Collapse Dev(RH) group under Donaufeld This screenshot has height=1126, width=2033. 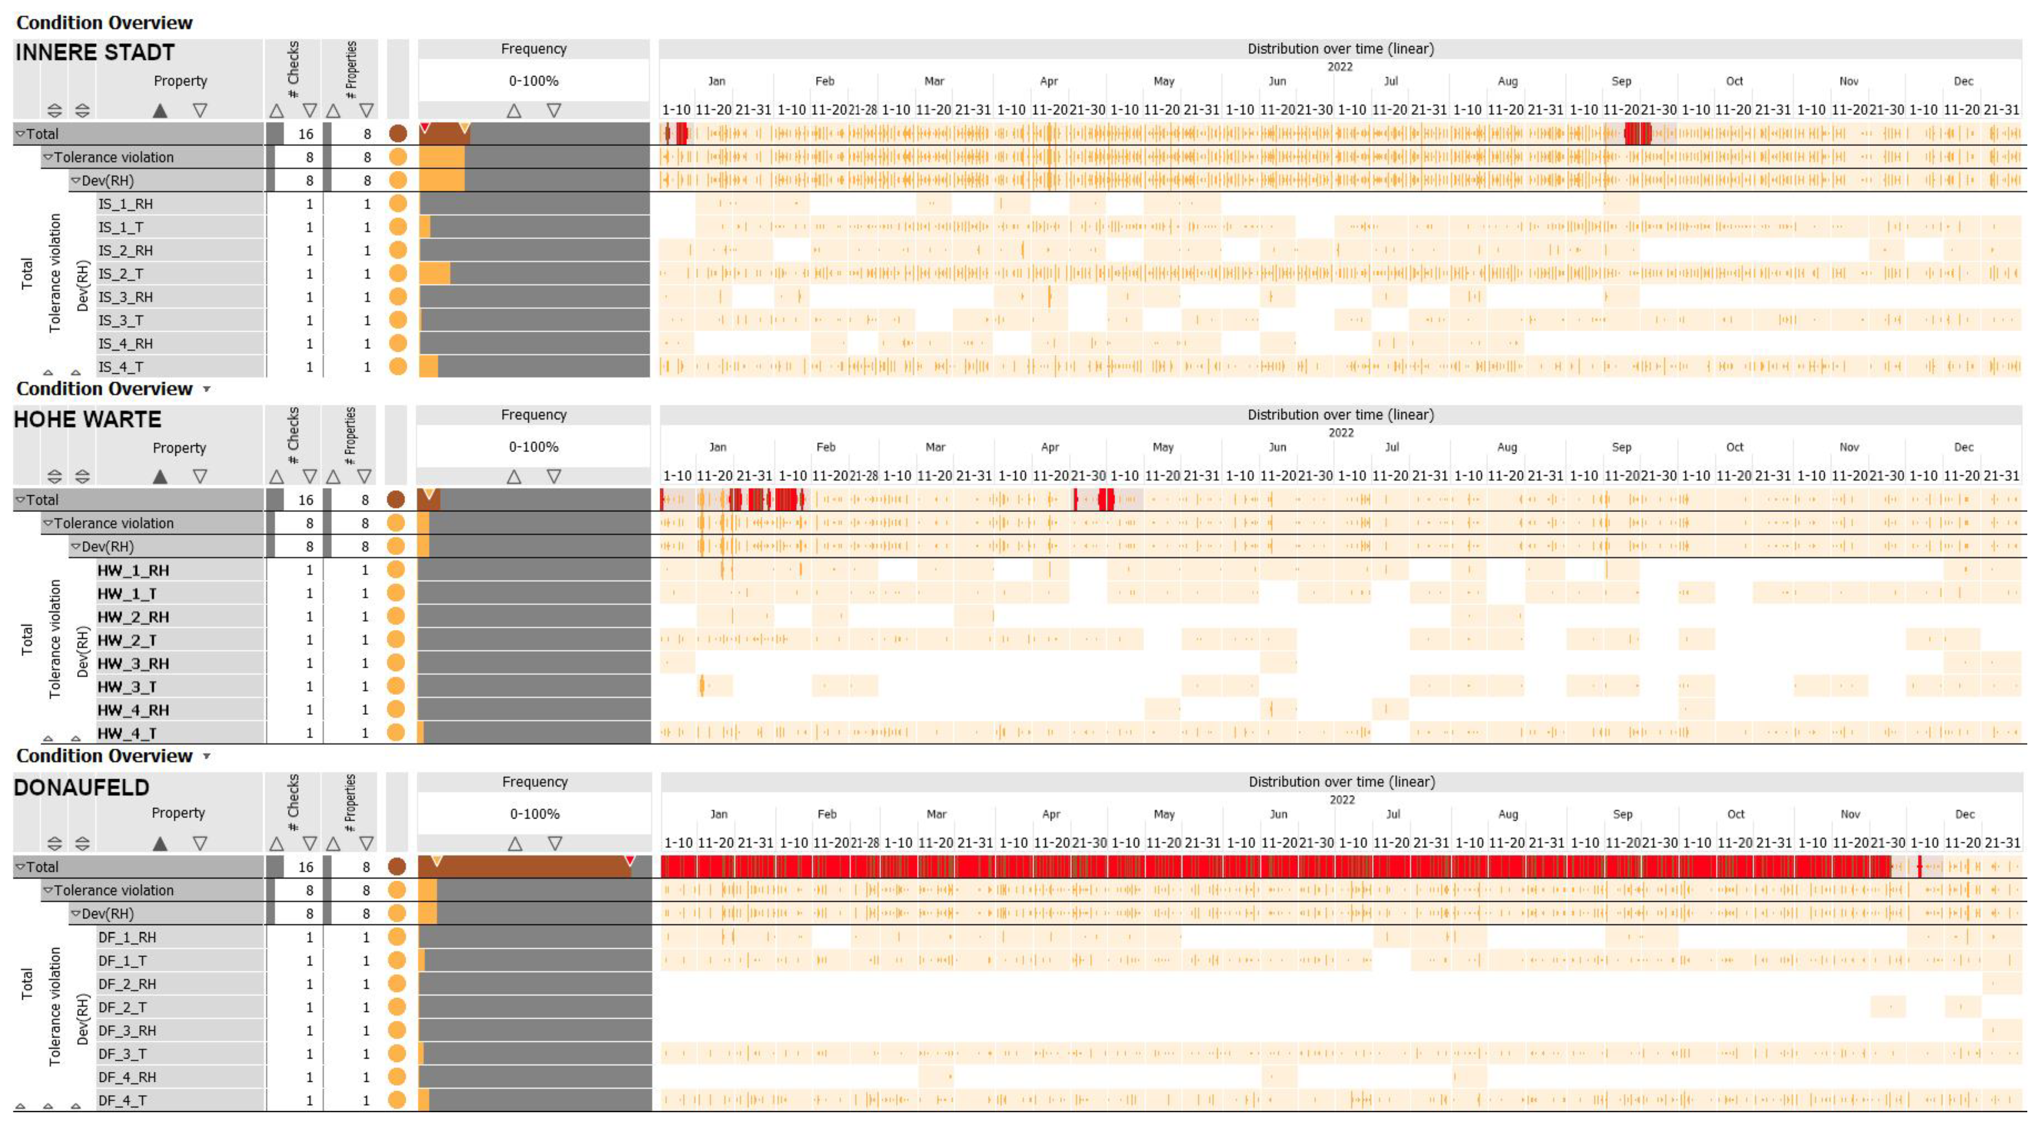pos(76,914)
